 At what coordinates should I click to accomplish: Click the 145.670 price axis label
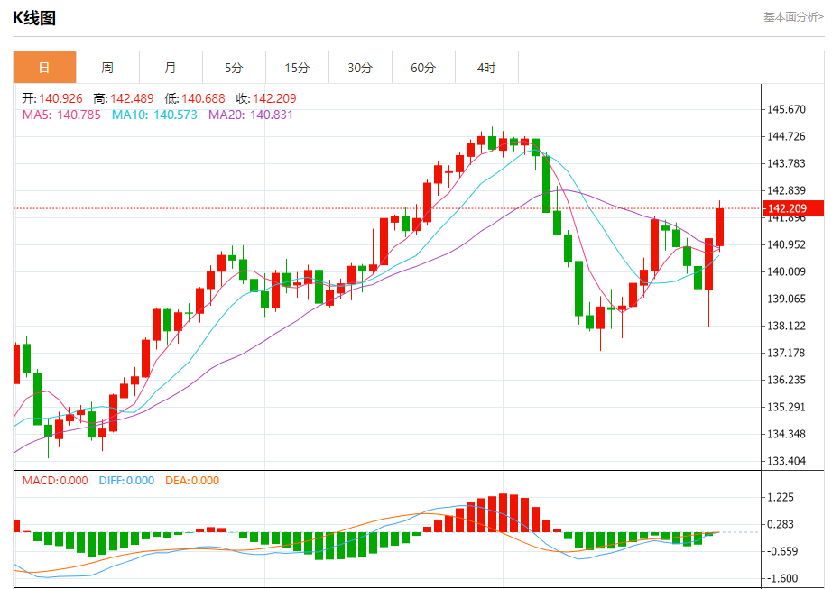pos(786,109)
